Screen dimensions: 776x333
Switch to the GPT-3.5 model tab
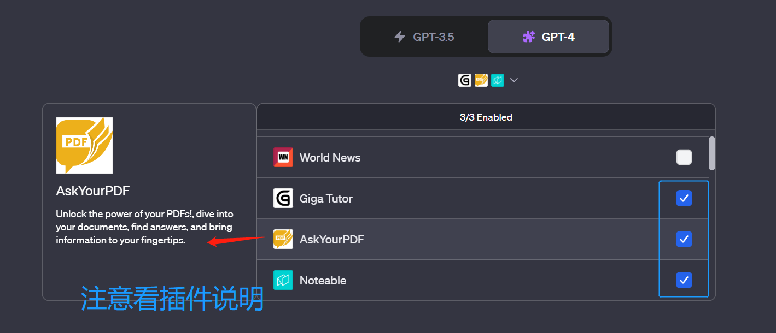(424, 37)
